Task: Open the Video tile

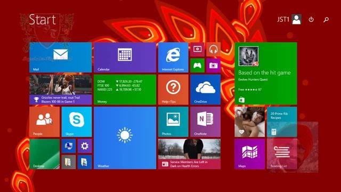Action: tap(197, 50)
